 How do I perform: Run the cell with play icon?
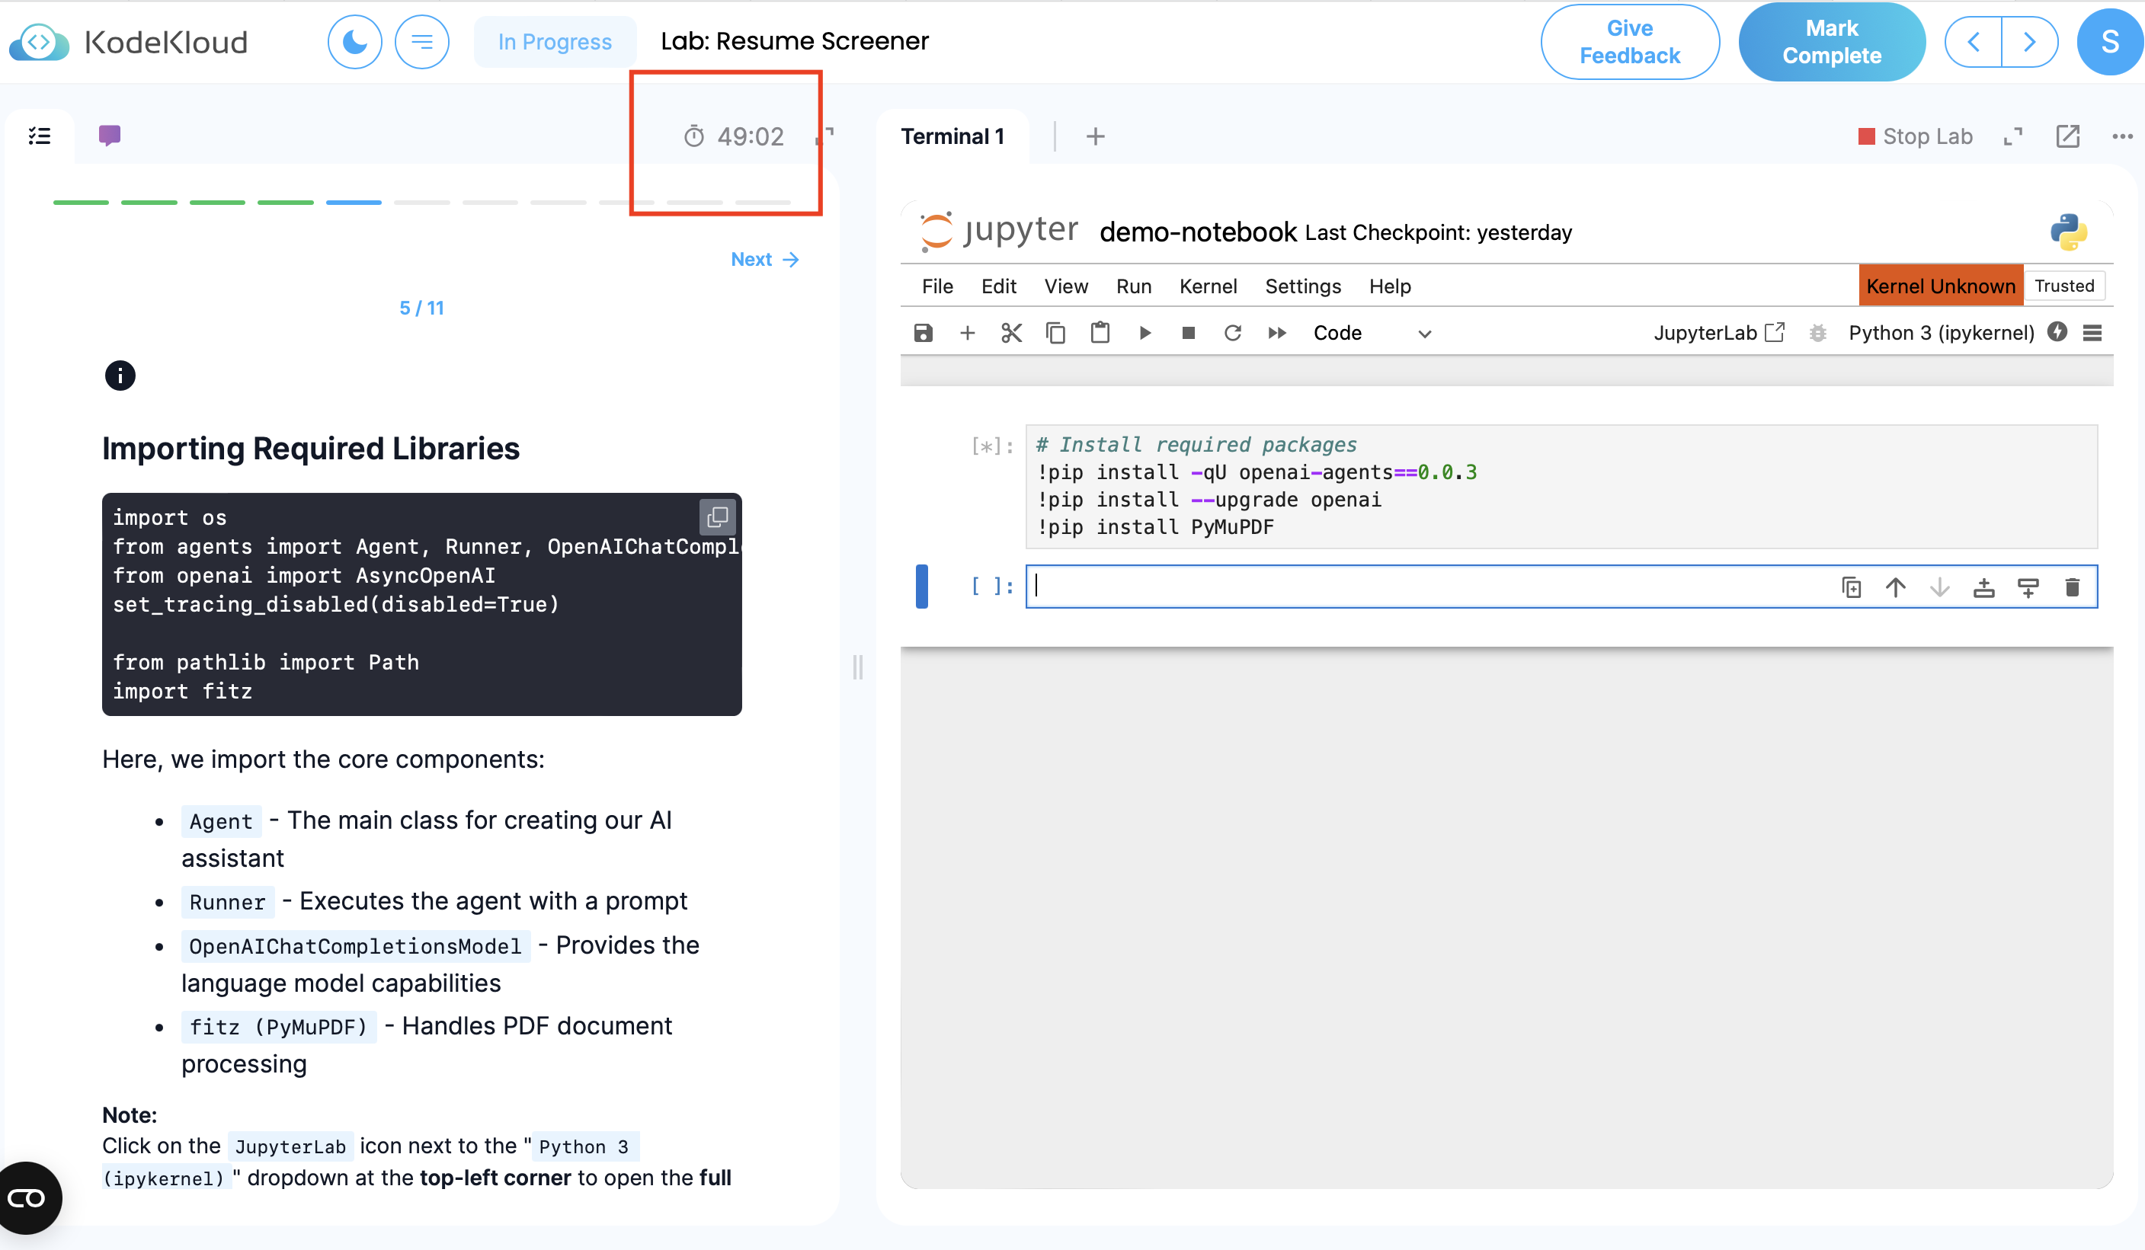point(1145,333)
